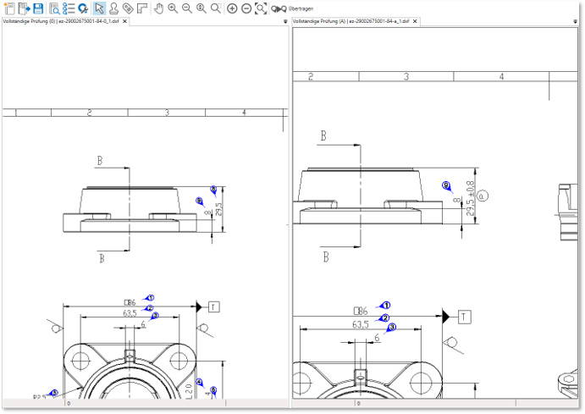Click the 63,5 dimension in left drawing

130,313
